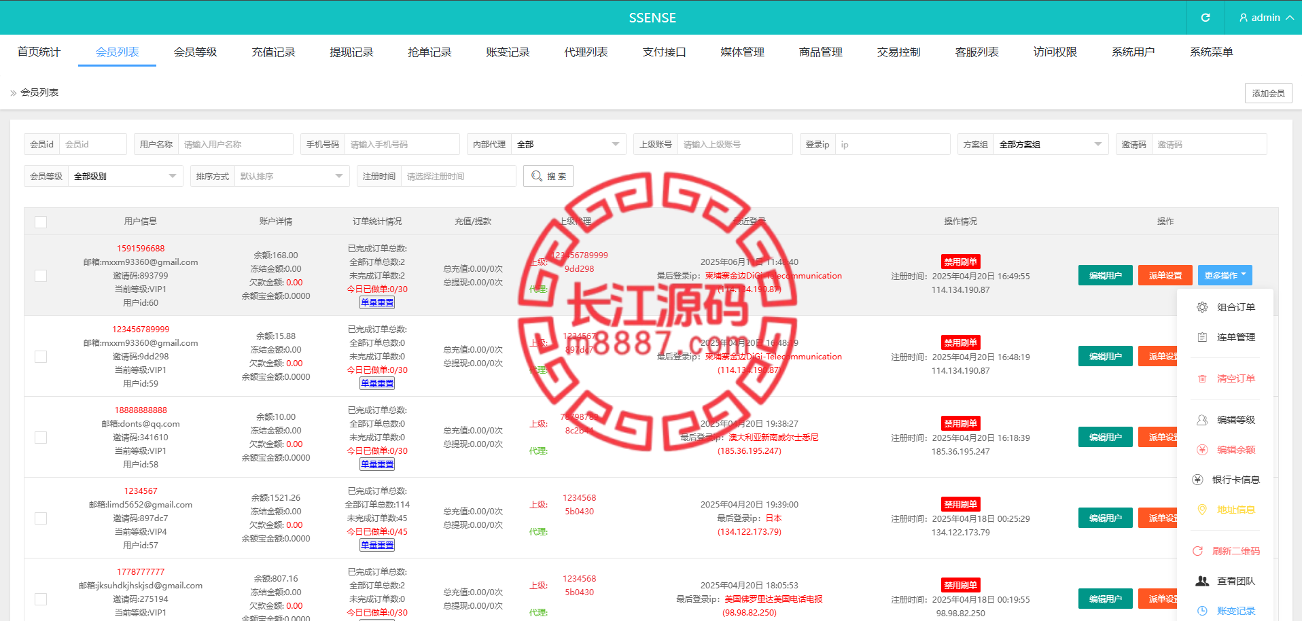Open the 商品管理 tab
Image resolution: width=1302 pixels, height=621 pixels.
click(820, 52)
